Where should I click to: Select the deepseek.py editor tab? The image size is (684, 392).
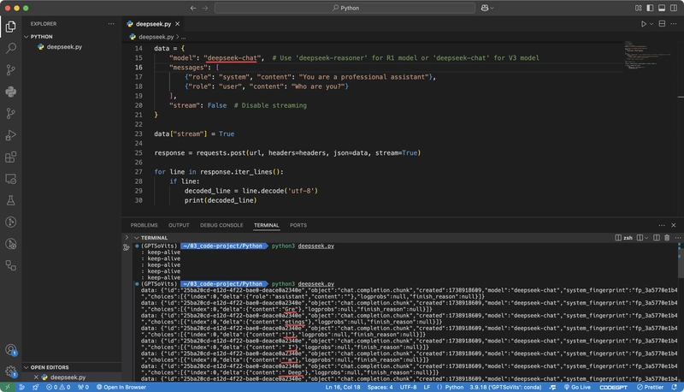[x=153, y=24]
